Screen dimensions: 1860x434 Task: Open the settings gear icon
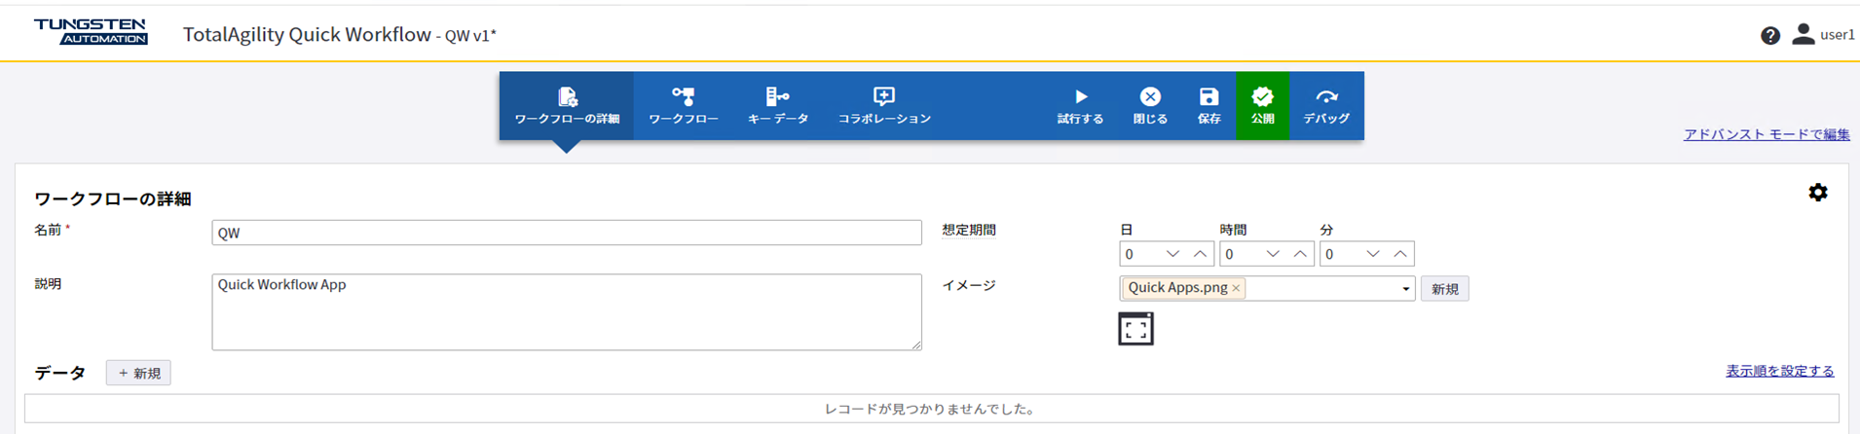pyautogui.click(x=1818, y=193)
